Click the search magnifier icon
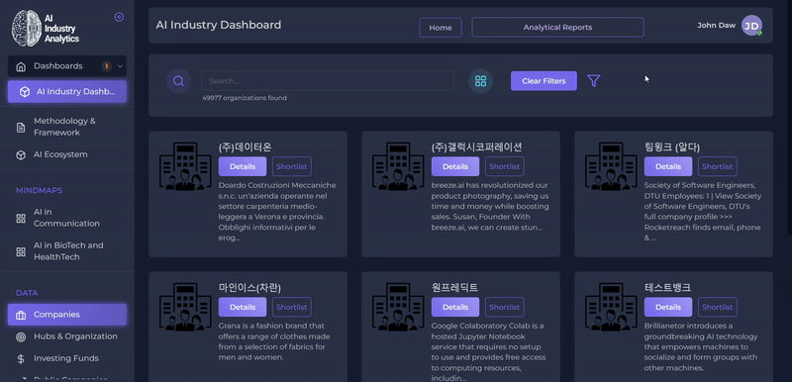Viewport: 792px width, 382px height. pos(178,81)
